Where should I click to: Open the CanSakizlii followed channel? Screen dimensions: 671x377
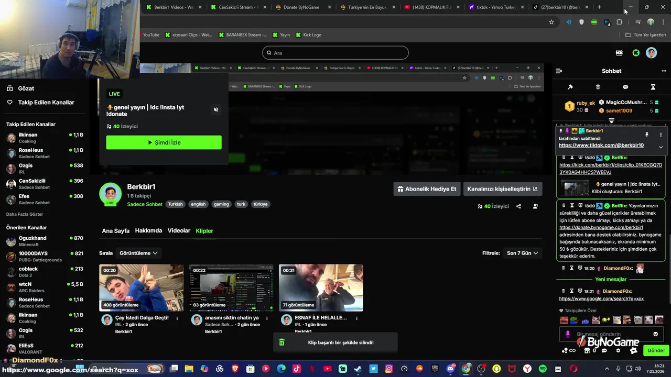[45, 184]
